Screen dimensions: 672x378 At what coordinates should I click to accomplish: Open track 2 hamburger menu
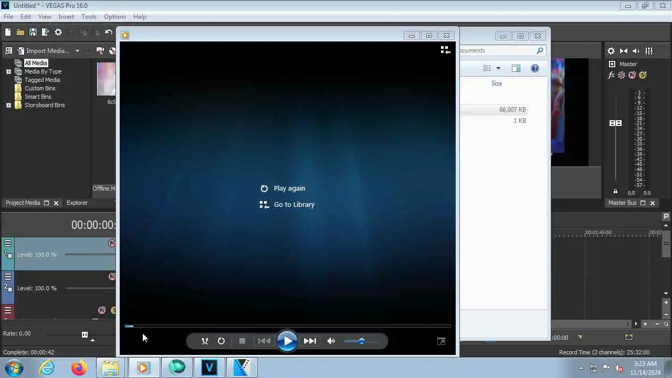click(8, 276)
